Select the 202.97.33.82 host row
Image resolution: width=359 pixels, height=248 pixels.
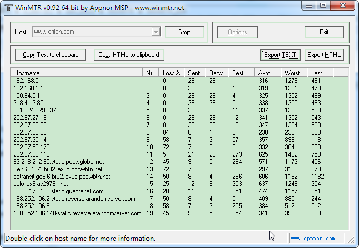179,132
